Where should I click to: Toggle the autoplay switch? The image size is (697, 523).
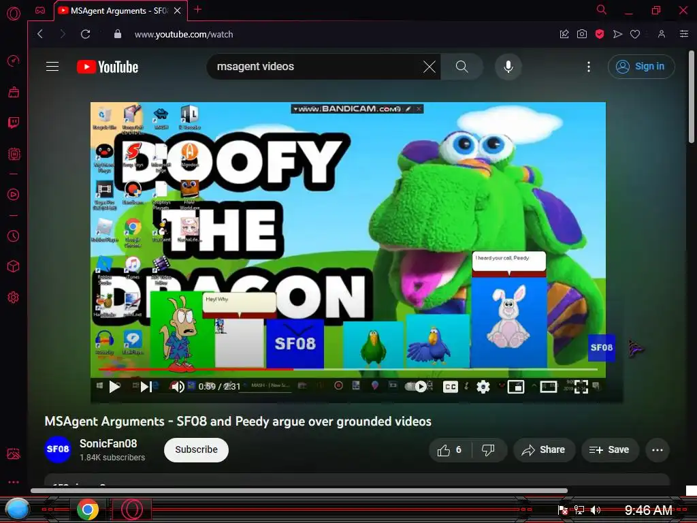pos(416,387)
